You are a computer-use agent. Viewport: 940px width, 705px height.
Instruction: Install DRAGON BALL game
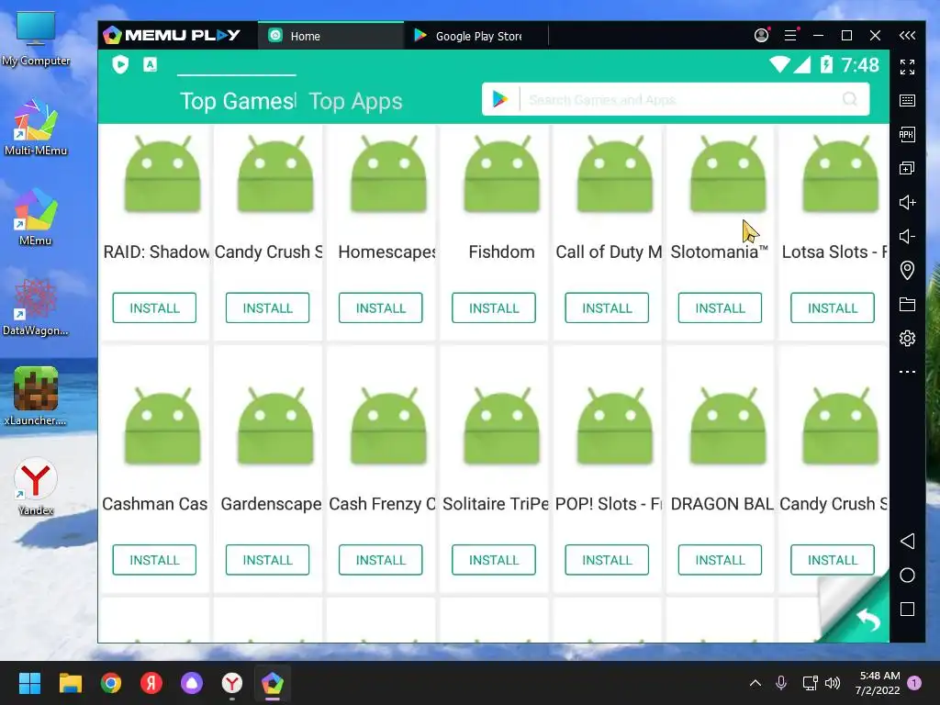720,560
